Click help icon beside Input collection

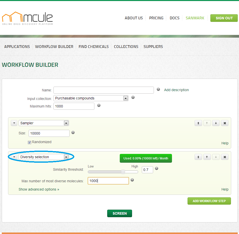pyautogui.click(x=133, y=97)
